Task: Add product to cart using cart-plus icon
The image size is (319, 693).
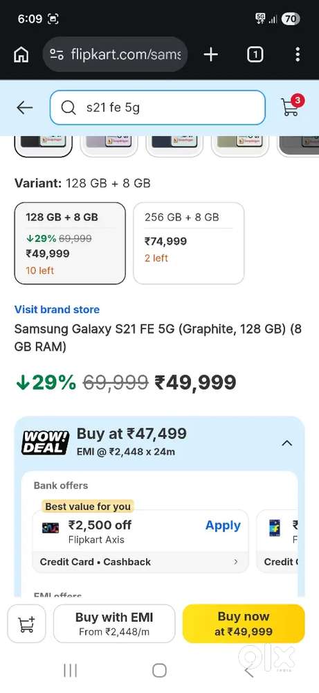Action: coord(26,624)
